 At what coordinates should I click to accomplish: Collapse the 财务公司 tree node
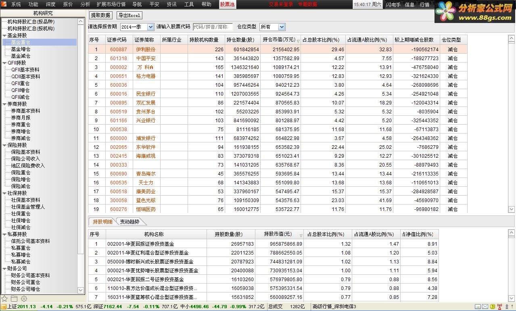(x=4, y=269)
